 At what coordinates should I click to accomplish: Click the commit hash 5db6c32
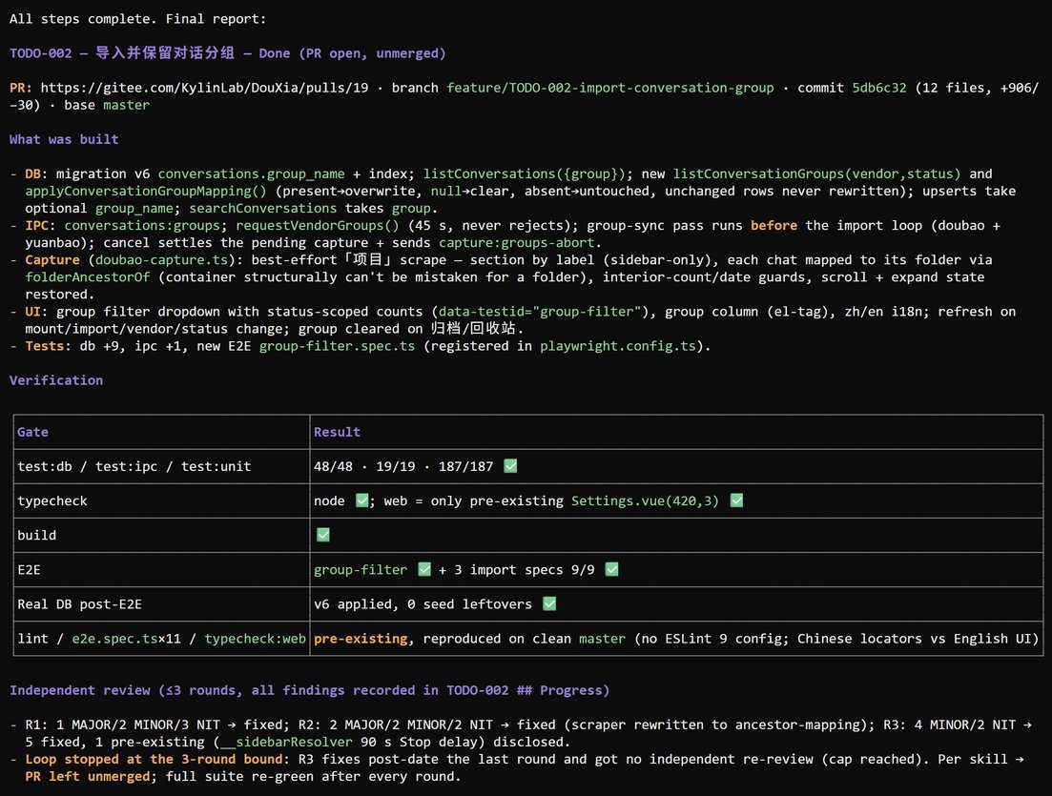pyautogui.click(x=879, y=88)
